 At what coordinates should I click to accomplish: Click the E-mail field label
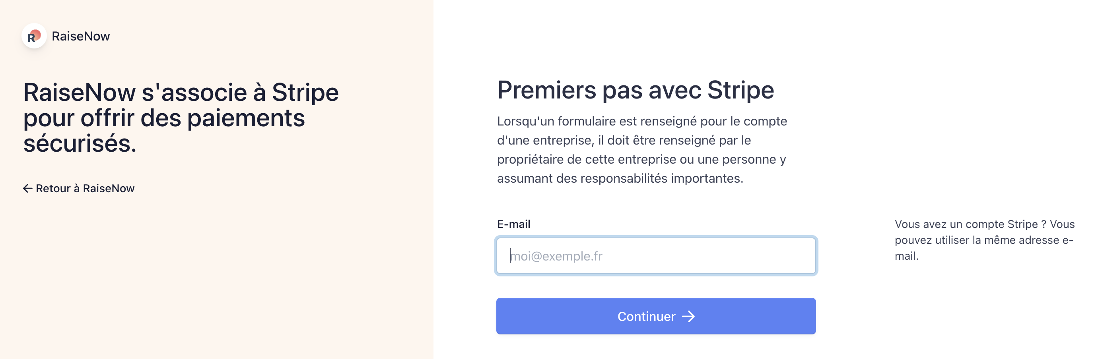tap(513, 224)
